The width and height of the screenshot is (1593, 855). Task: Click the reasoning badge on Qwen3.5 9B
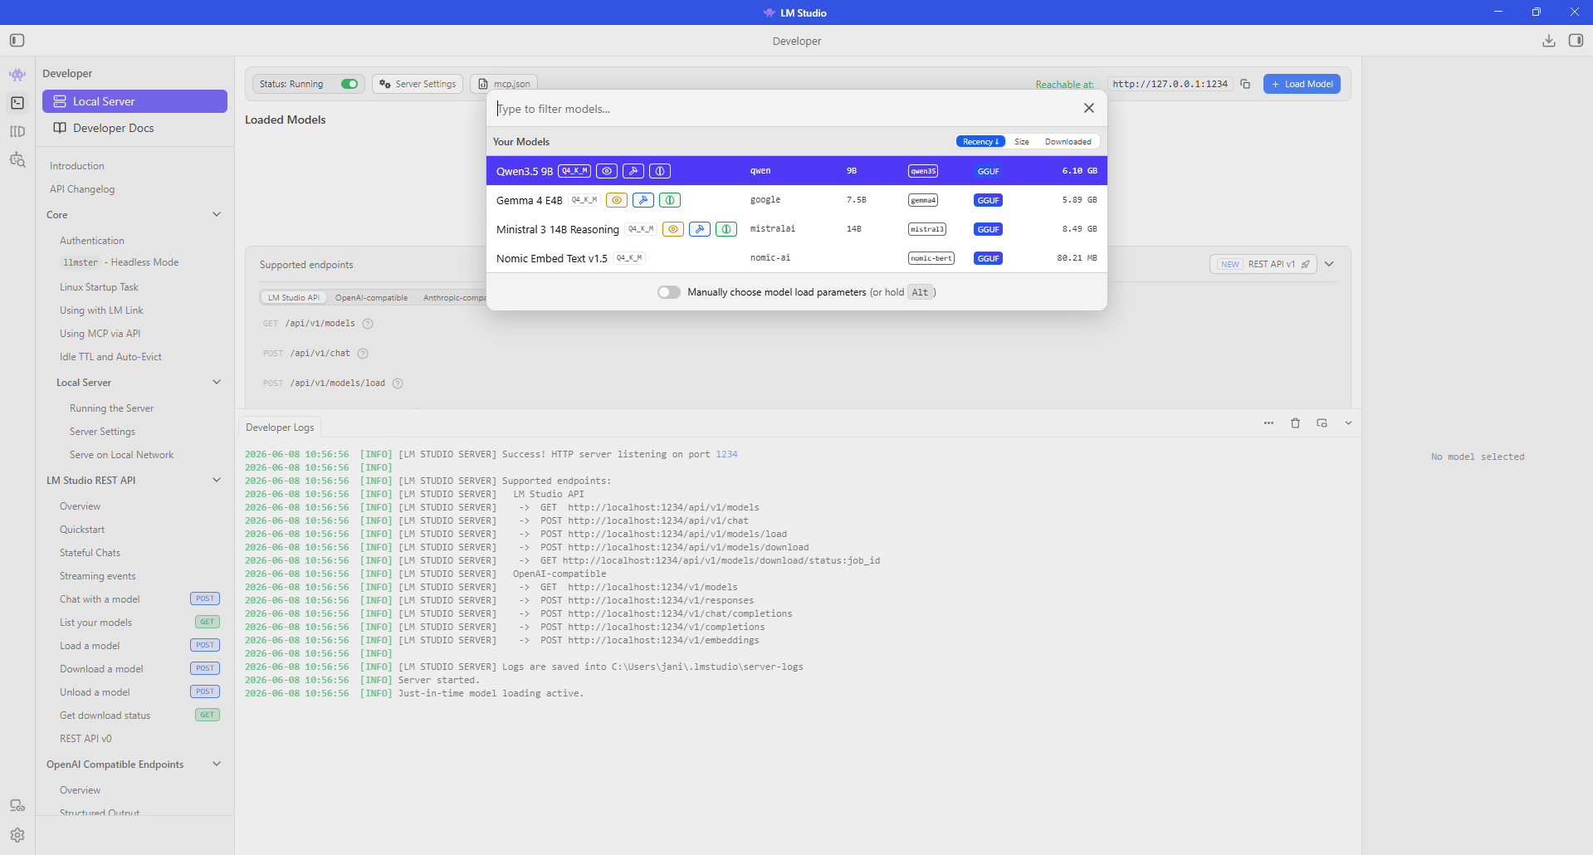660,171
